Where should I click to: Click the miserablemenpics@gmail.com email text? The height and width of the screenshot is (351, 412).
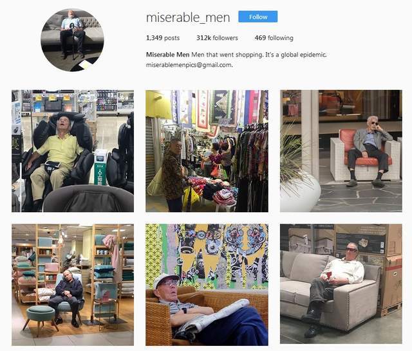189,65
